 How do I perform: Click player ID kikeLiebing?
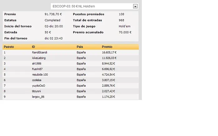(x=39, y=58)
